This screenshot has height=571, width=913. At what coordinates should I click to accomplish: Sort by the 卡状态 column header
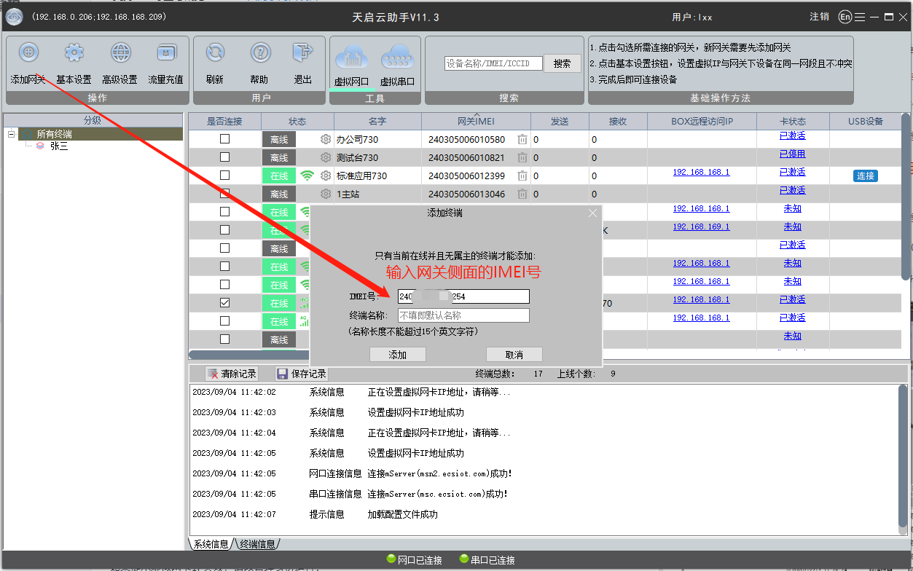coord(793,121)
